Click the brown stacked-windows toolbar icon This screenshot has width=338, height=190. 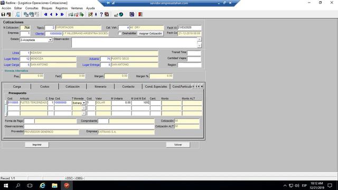pos(107,14)
